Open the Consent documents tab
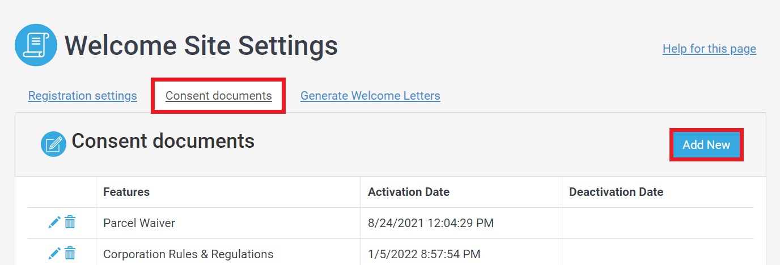 point(219,96)
